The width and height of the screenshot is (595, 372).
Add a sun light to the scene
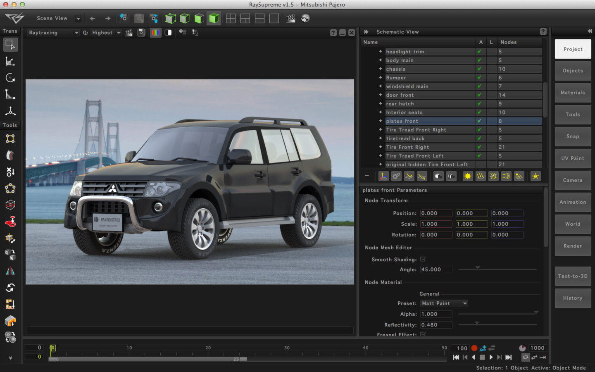(467, 176)
